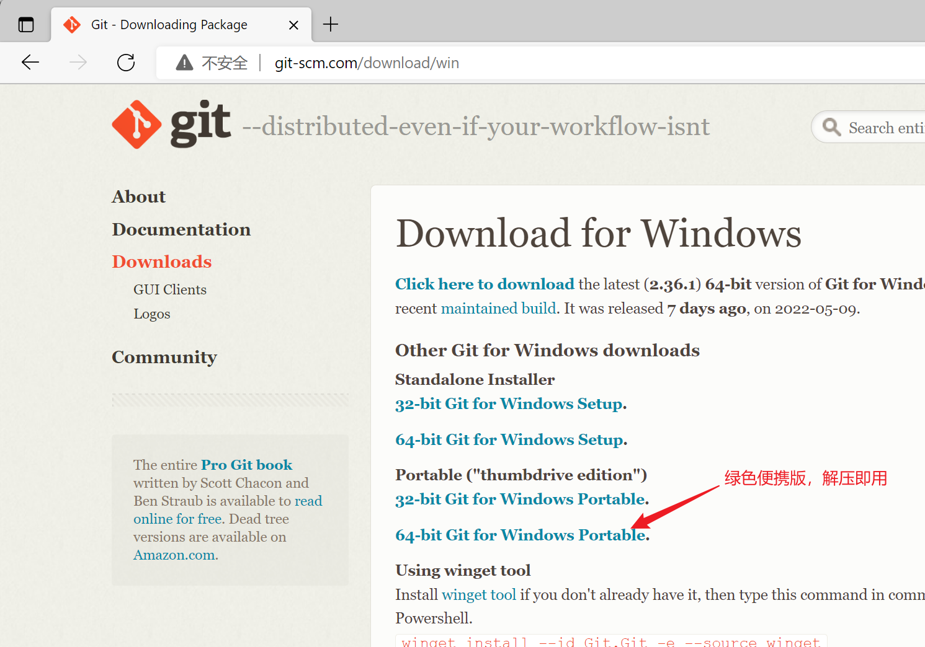This screenshot has height=647, width=925.
Task: Reload the page with the refresh icon
Action: [x=126, y=62]
